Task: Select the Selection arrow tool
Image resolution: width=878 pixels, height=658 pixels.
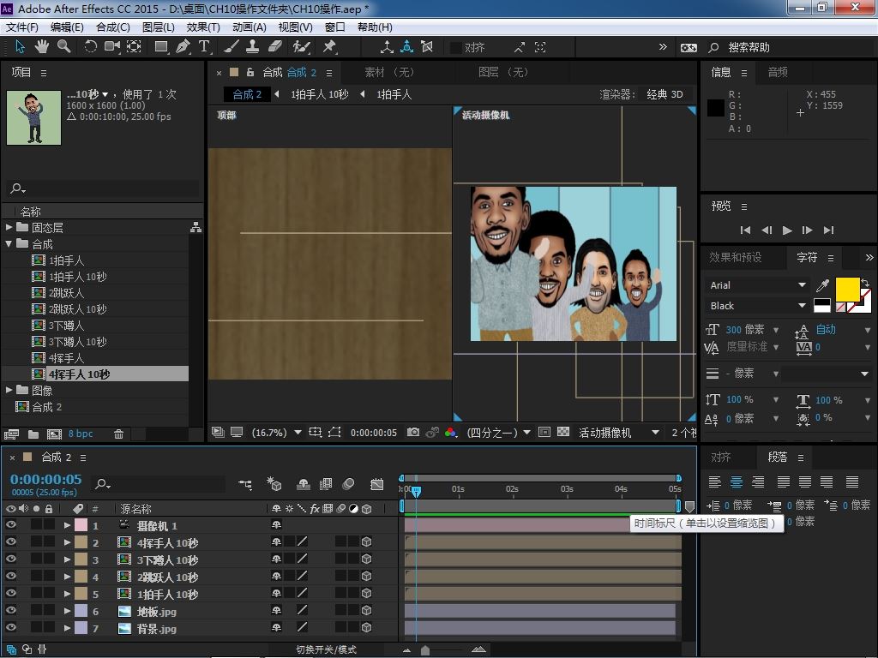Action: tap(21, 47)
